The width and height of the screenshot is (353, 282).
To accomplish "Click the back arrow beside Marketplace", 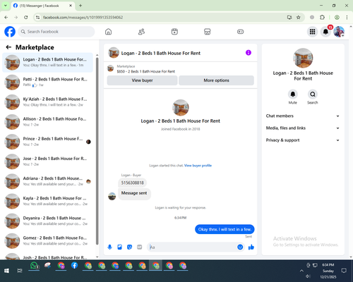I will [x=8, y=47].
